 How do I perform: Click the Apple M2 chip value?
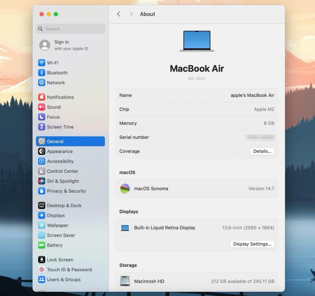[264, 109]
